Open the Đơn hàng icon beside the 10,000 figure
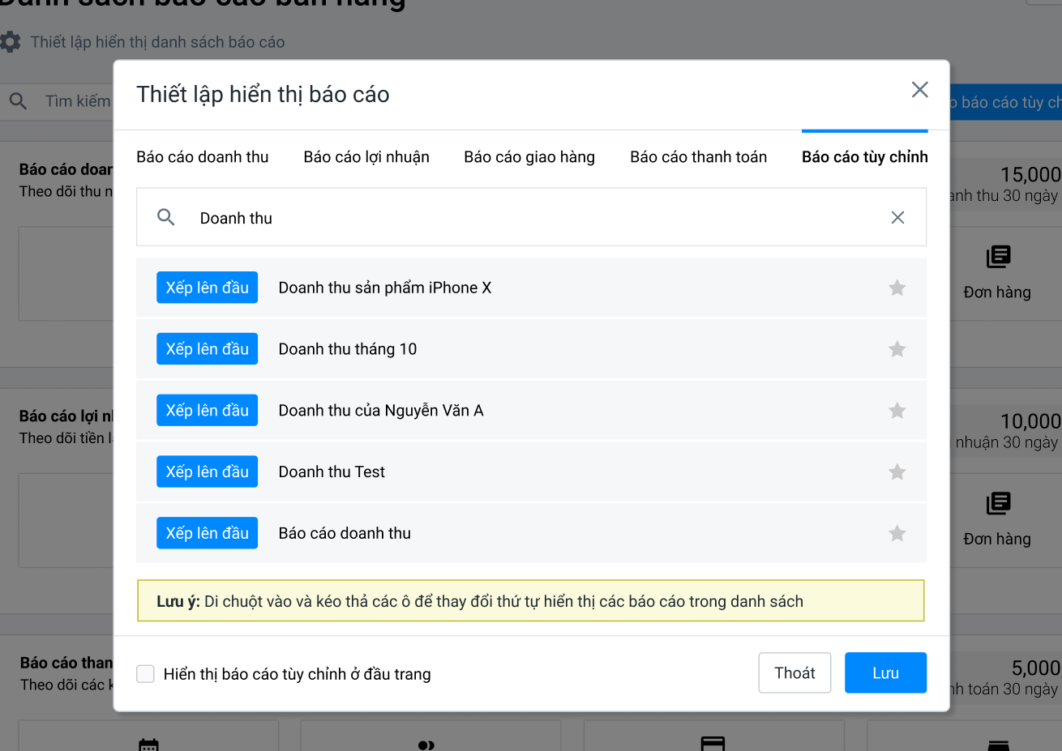This screenshot has width=1062, height=751. point(998,503)
